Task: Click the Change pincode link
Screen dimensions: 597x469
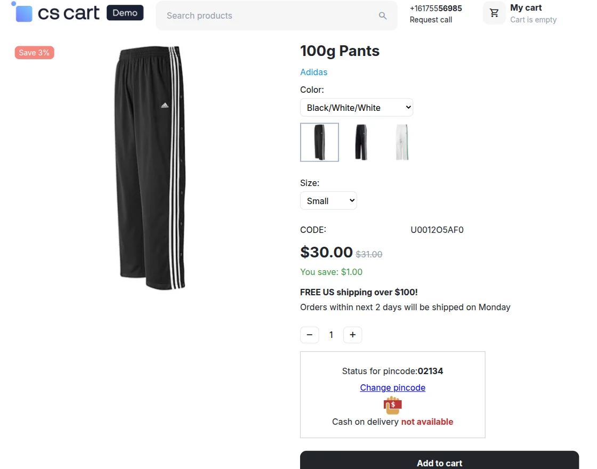Action: coord(392,387)
